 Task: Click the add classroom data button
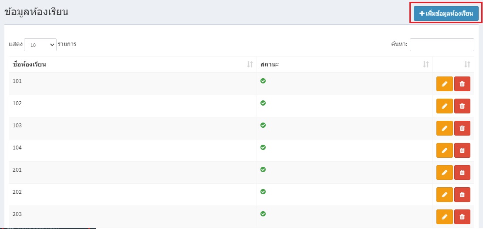coord(446,14)
